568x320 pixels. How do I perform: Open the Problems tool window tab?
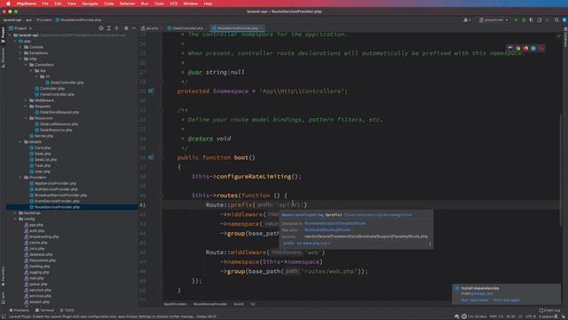(x=19, y=310)
